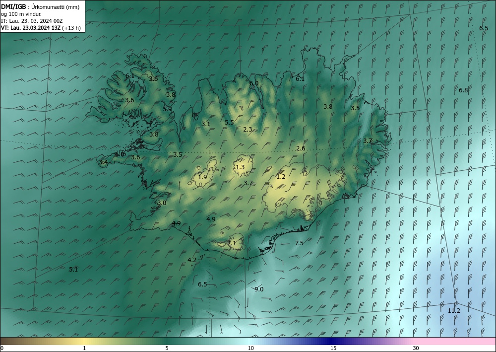
Task: Click the 5.9 value on the map
Action: (x=167, y=109)
